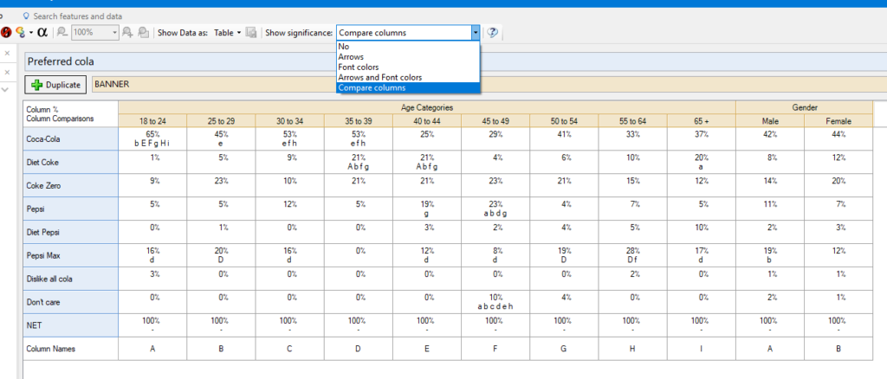Click the Diet Pepsi 10% cell for 65 +
The height and width of the screenshot is (379, 887).
point(701,232)
